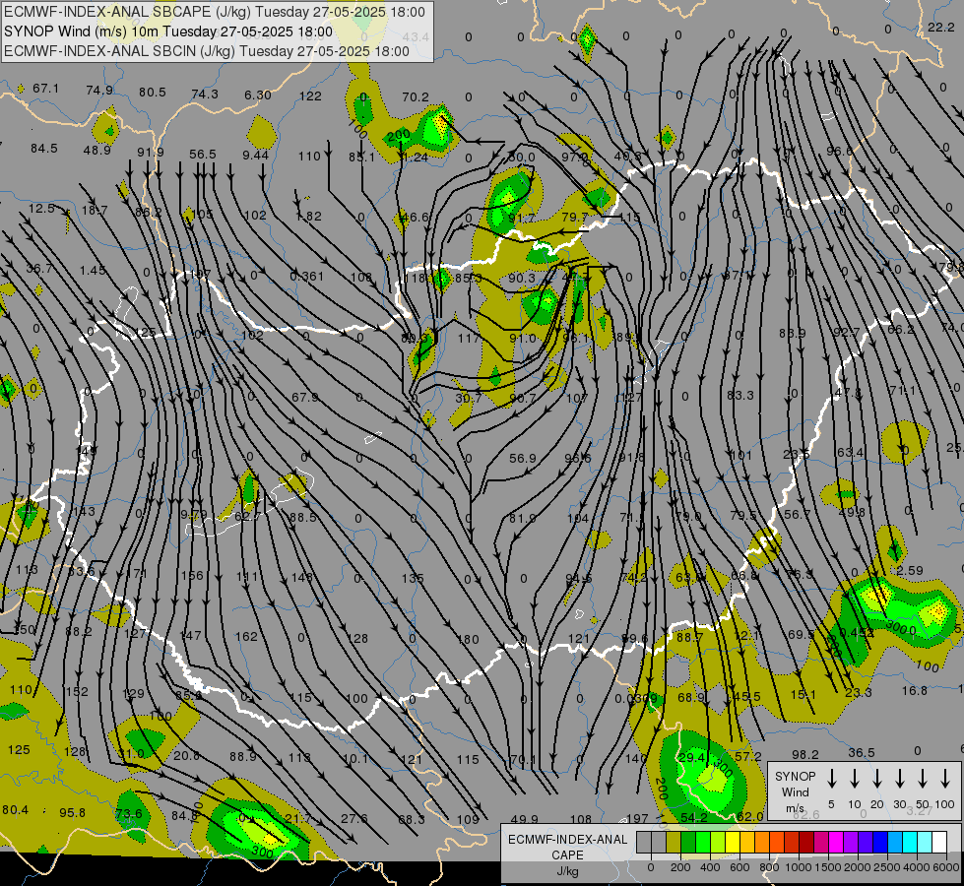
Task: Select the white CAPE legend swatch
Action: [x=939, y=842]
